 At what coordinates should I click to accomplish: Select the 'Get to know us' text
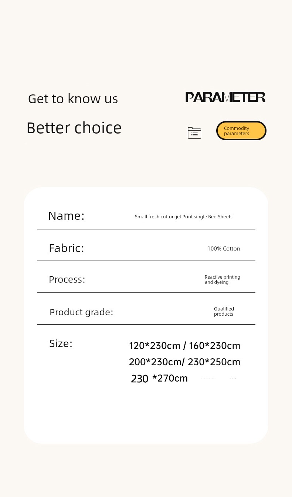(73, 99)
